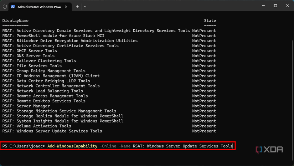Click the State column header
Image resolution: width=294 pixels, height=166 pixels.
(x=210, y=21)
